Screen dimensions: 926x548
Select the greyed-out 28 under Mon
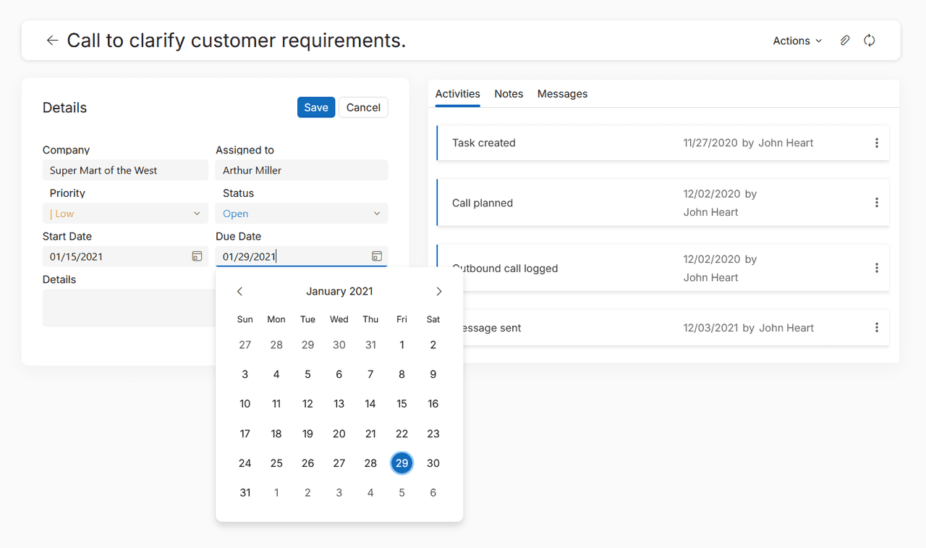click(276, 345)
